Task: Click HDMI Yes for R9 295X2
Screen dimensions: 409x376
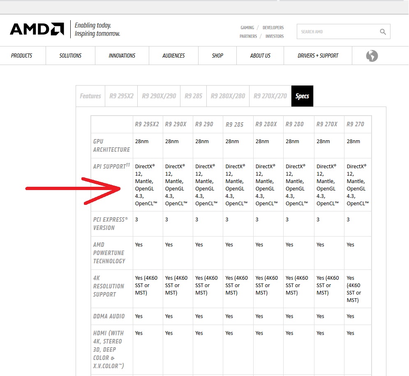Action: coord(139,333)
